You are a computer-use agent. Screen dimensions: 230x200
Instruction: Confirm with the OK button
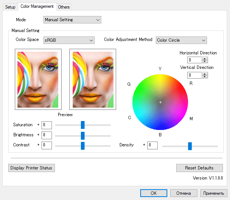click(x=154, y=193)
